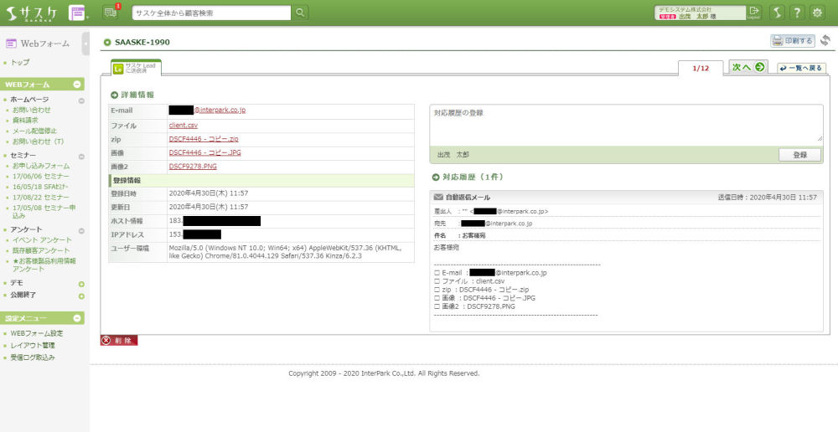
Task: Collapse the WEBフォーム sidebar section
Action: [x=78, y=85]
